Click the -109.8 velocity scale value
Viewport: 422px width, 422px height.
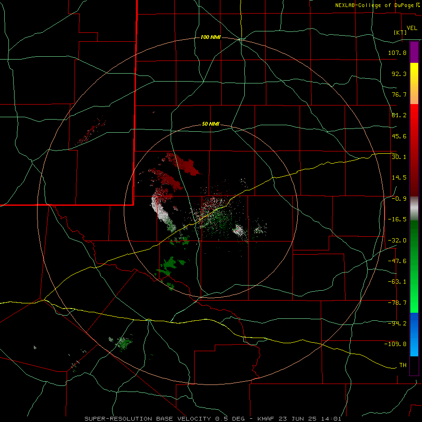click(395, 344)
